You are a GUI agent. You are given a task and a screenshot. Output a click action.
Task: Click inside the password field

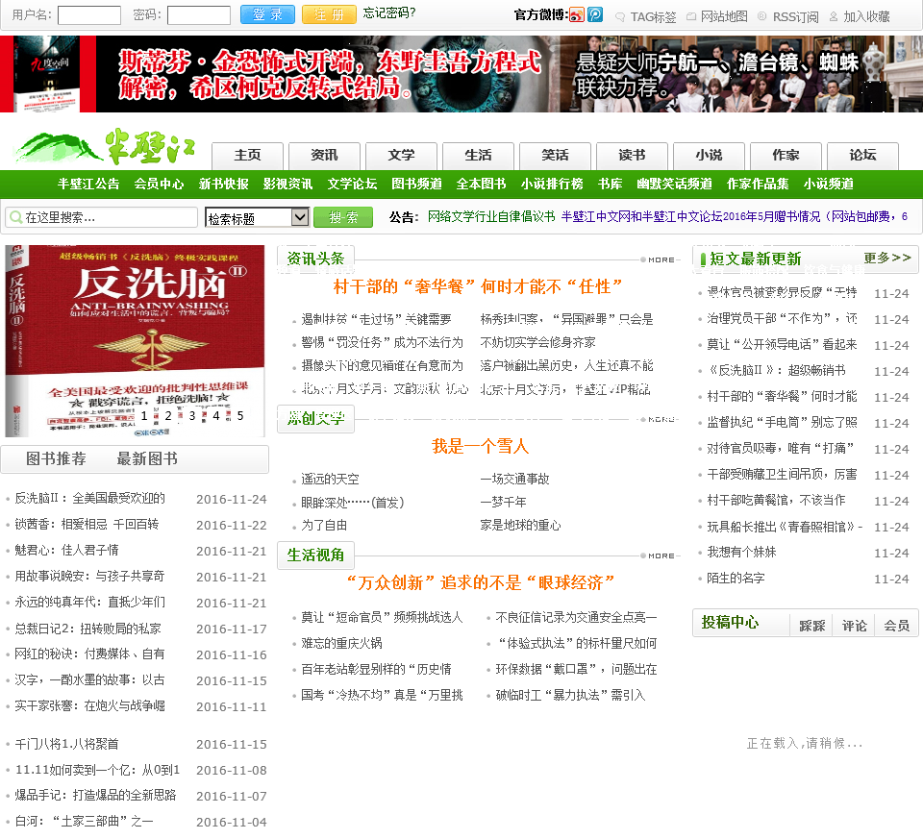pyautogui.click(x=198, y=14)
